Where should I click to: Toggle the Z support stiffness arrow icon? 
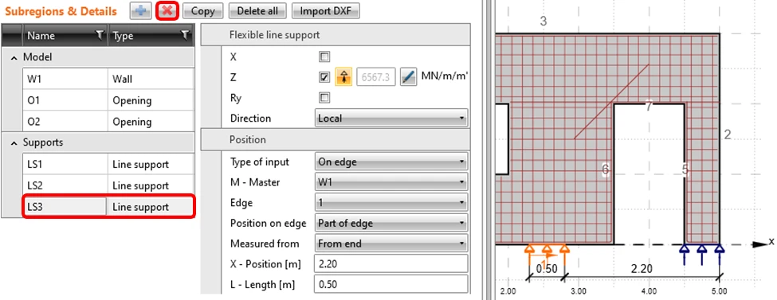tap(344, 77)
